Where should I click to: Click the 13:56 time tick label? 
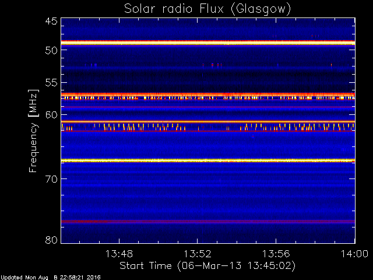click(x=276, y=254)
